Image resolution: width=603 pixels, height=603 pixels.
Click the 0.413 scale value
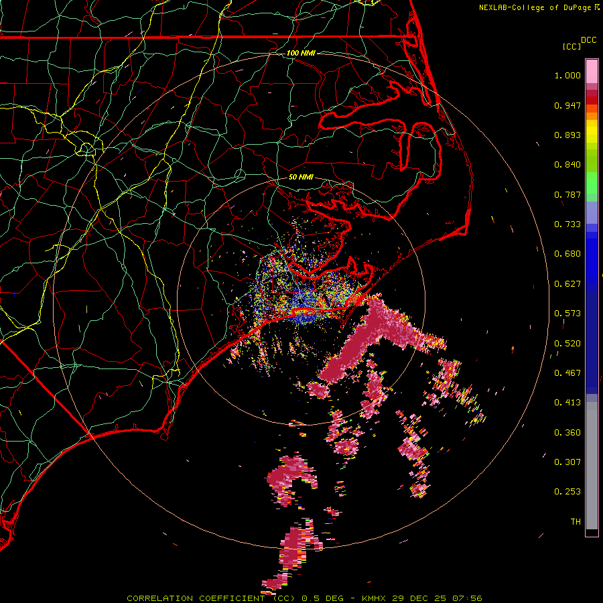(x=567, y=403)
